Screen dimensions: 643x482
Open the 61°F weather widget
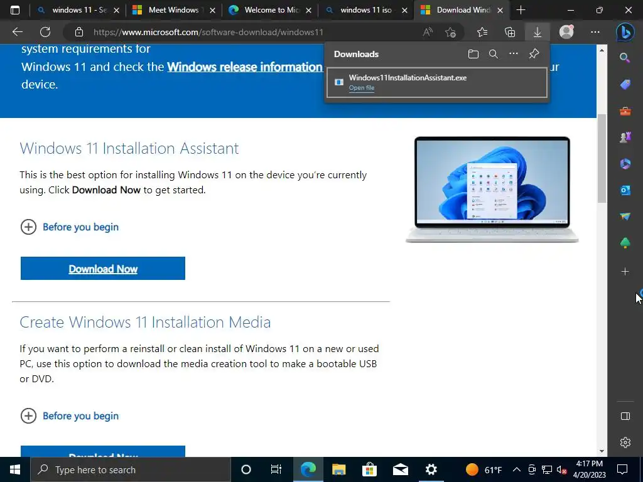click(x=484, y=469)
